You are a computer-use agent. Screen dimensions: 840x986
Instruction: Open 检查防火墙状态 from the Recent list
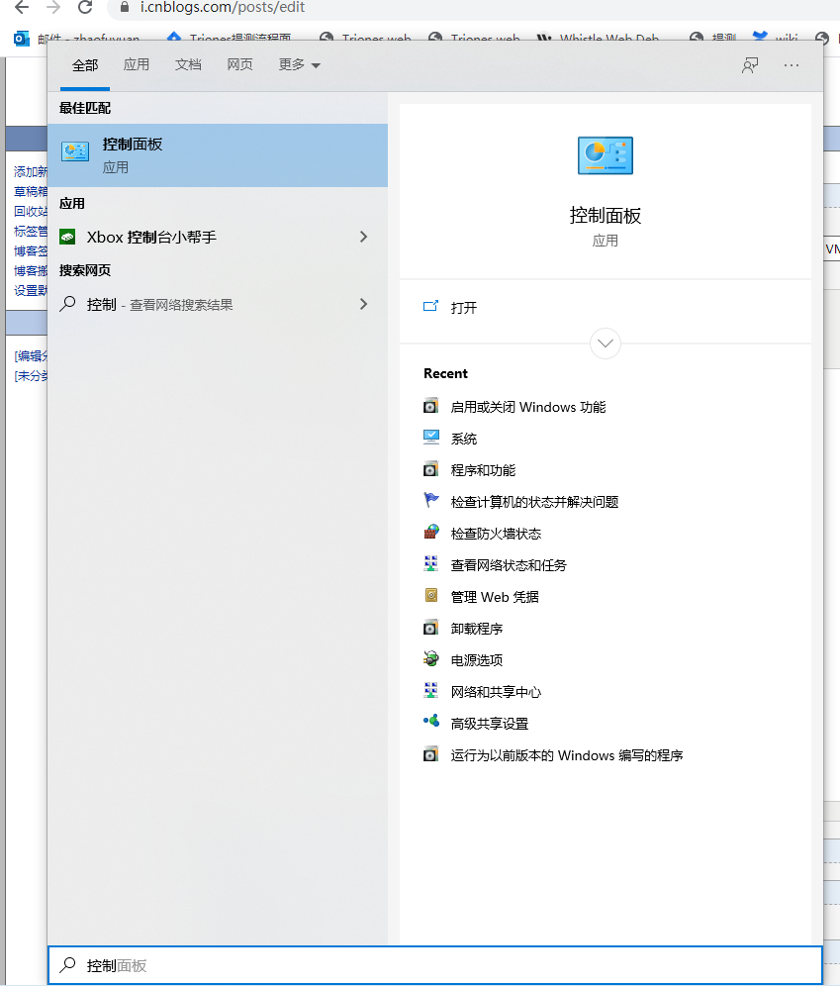(496, 534)
